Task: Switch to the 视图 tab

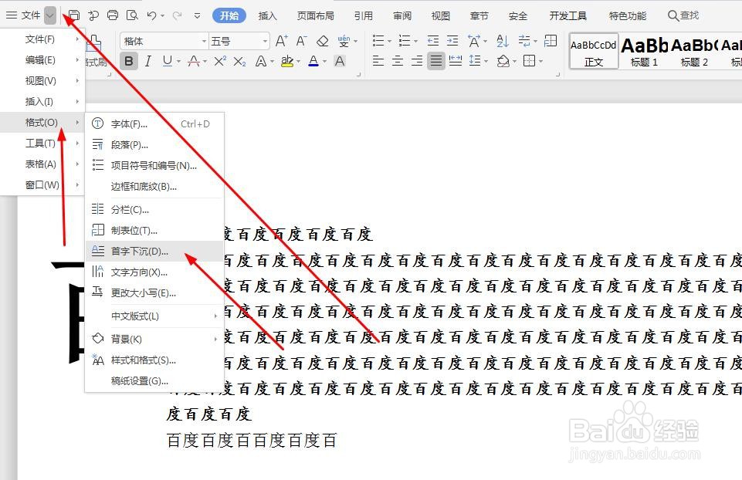Action: coord(441,15)
